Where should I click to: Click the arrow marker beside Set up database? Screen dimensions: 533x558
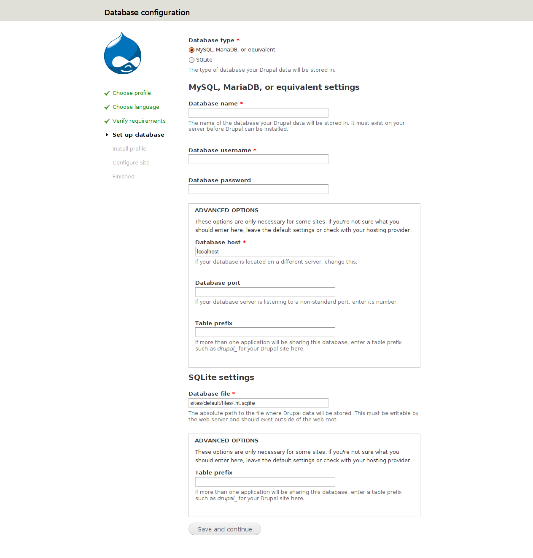(107, 135)
